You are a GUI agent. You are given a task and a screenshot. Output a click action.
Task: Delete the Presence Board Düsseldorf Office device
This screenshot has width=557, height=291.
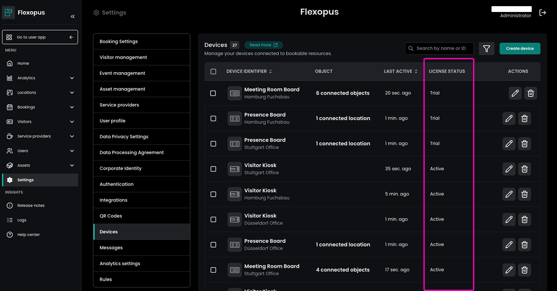point(524,245)
